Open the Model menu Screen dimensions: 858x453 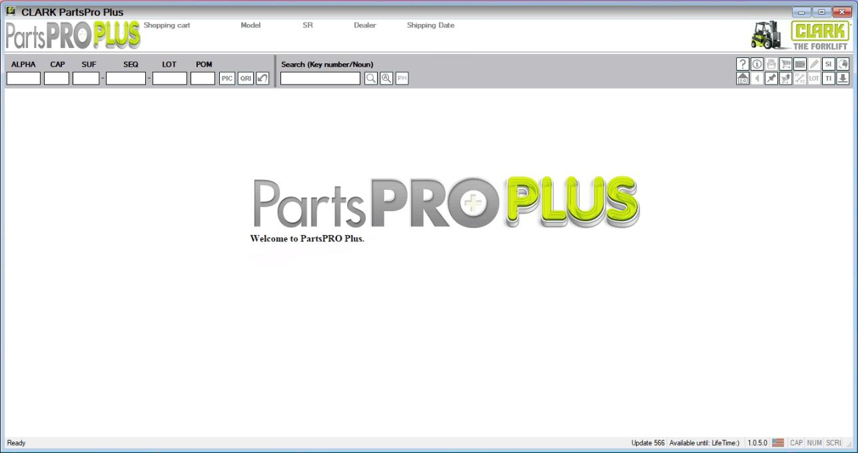pos(250,25)
